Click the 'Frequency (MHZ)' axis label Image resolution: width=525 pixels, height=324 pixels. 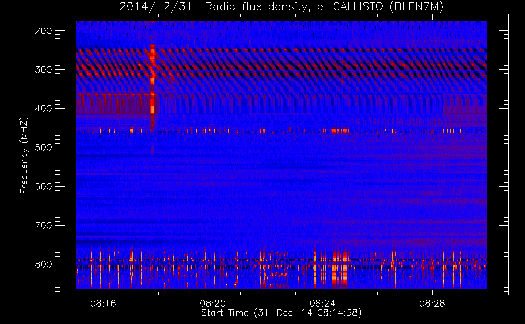[x=25, y=156]
